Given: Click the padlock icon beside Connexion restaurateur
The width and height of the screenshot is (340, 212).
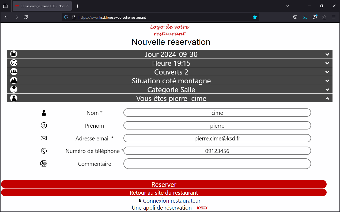Looking at the screenshot, I should 140,201.
